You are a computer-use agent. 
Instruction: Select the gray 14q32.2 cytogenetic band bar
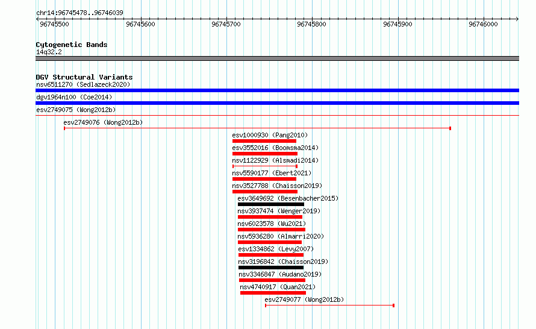277,58
